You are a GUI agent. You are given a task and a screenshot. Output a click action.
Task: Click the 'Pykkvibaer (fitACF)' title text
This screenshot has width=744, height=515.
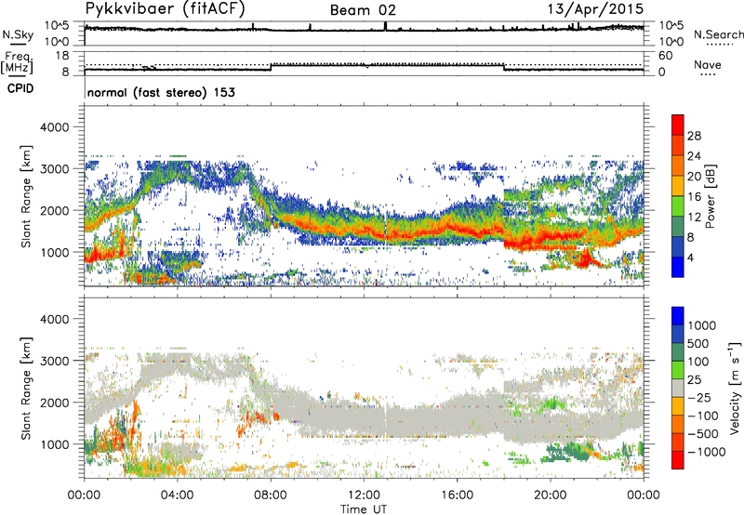[x=165, y=9]
